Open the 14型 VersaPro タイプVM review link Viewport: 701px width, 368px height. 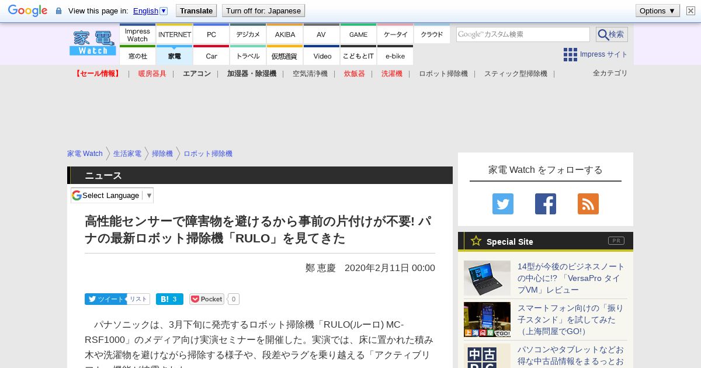pos(571,278)
